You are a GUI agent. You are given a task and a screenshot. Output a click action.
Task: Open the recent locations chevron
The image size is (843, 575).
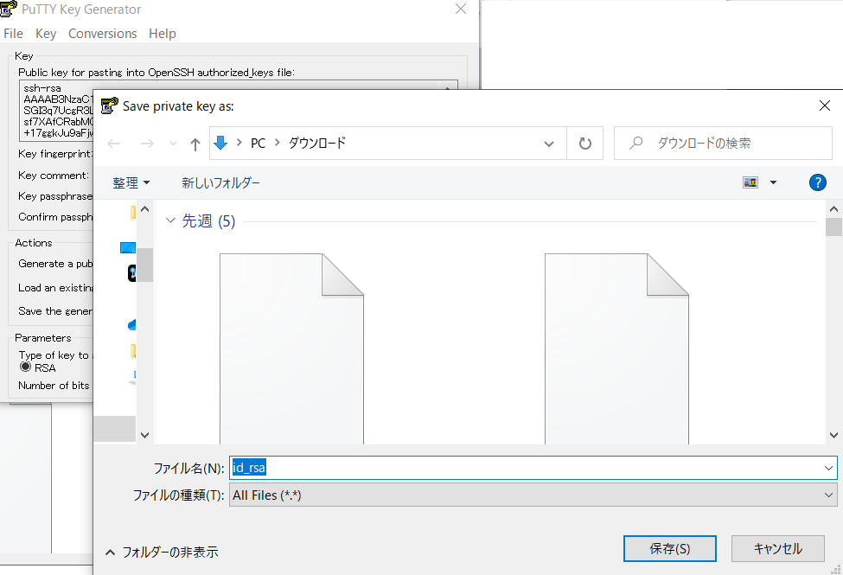[173, 144]
